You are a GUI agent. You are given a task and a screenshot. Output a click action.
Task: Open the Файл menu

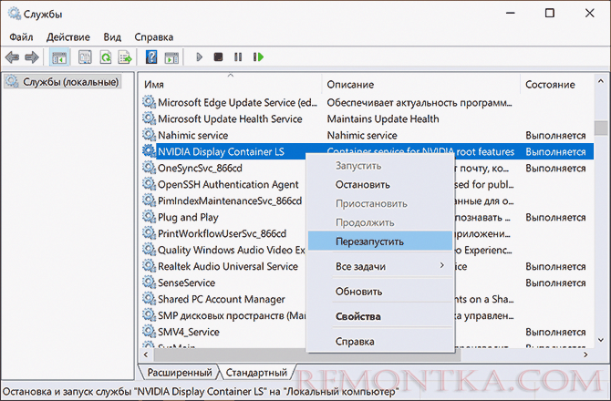tap(22, 36)
